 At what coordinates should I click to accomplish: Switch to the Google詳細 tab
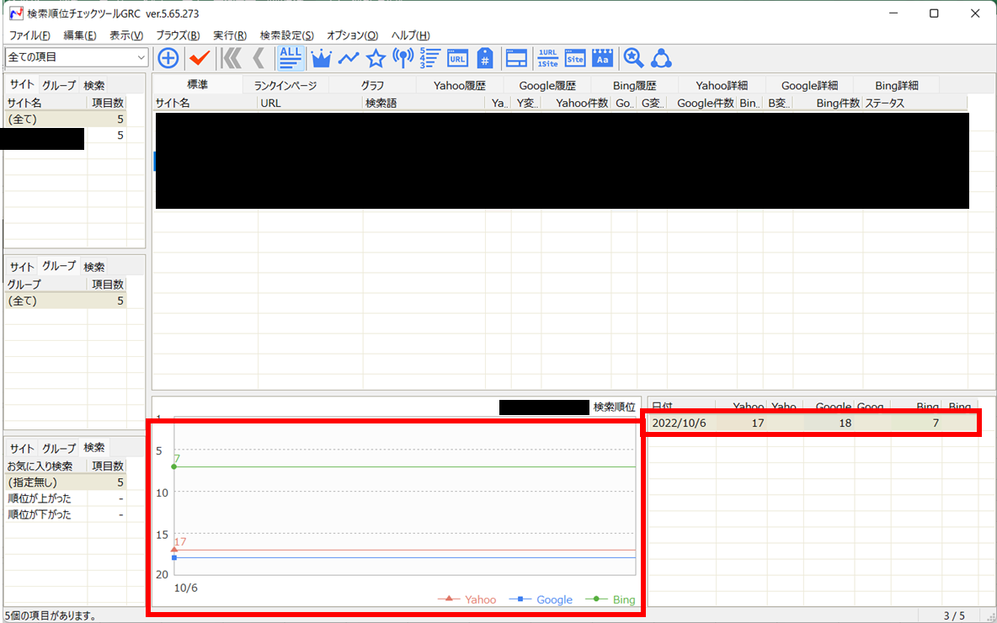[x=808, y=85]
